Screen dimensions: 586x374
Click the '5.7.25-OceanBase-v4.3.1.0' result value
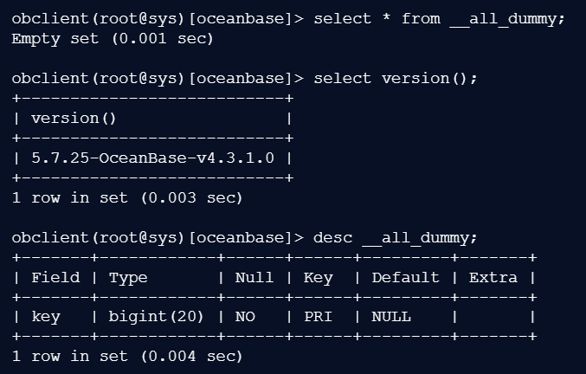point(152,158)
